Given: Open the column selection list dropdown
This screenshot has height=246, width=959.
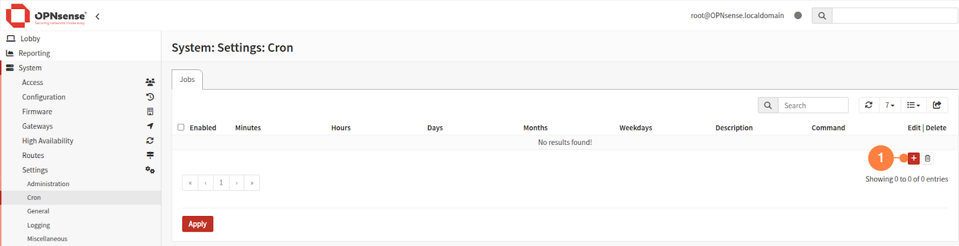Looking at the screenshot, I should click(x=913, y=105).
